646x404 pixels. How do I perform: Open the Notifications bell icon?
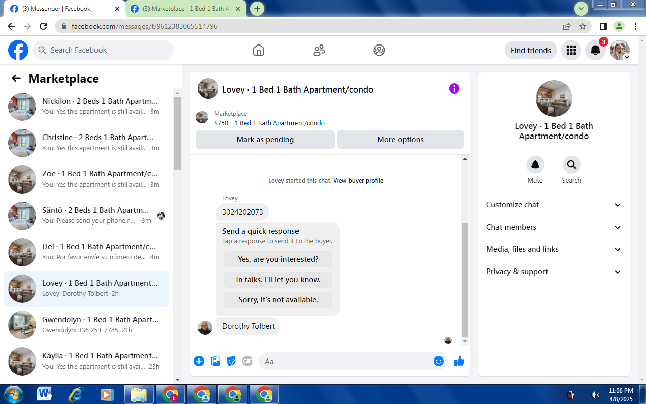pos(595,50)
